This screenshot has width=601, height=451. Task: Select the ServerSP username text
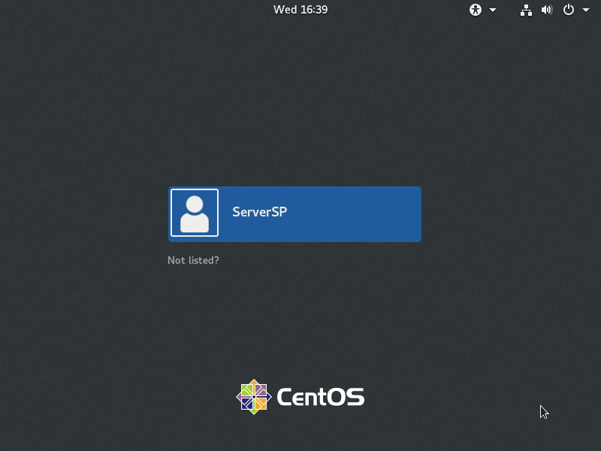(259, 212)
